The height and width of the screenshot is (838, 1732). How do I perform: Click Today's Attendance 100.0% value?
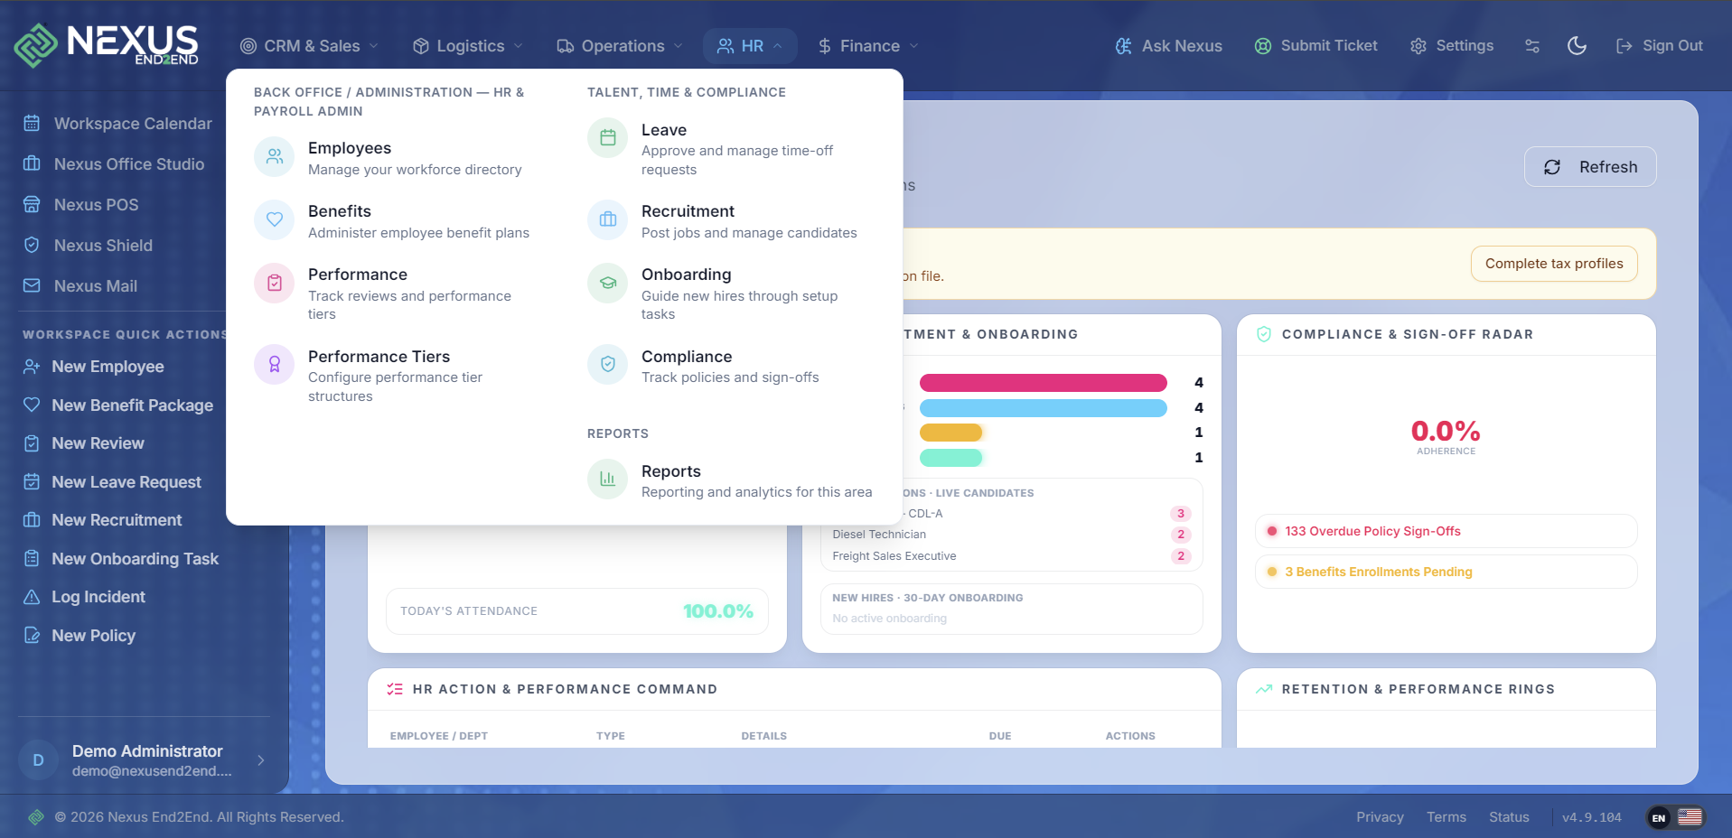(717, 611)
